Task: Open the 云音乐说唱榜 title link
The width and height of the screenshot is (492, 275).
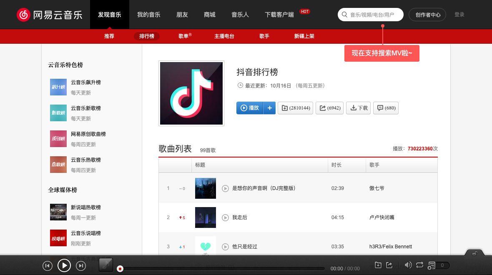Action: pyautogui.click(x=86, y=233)
